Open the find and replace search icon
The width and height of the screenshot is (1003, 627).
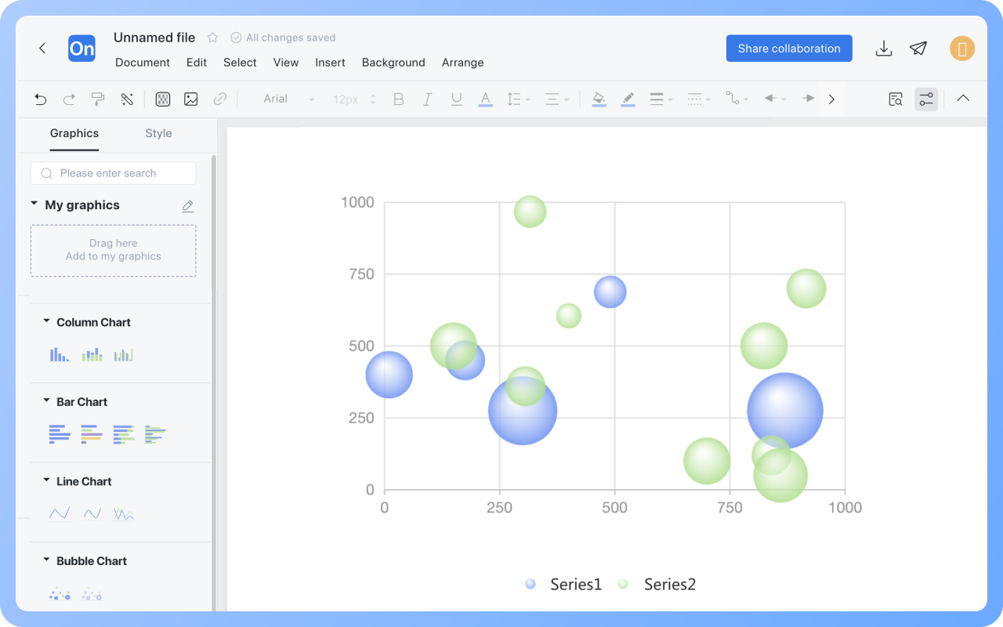(896, 99)
